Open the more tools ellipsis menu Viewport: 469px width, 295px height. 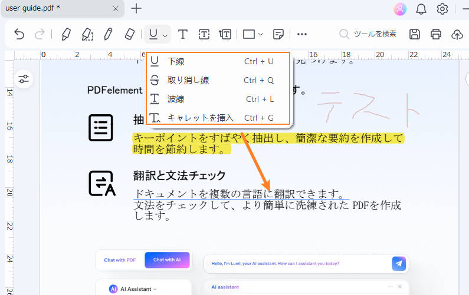click(302, 34)
